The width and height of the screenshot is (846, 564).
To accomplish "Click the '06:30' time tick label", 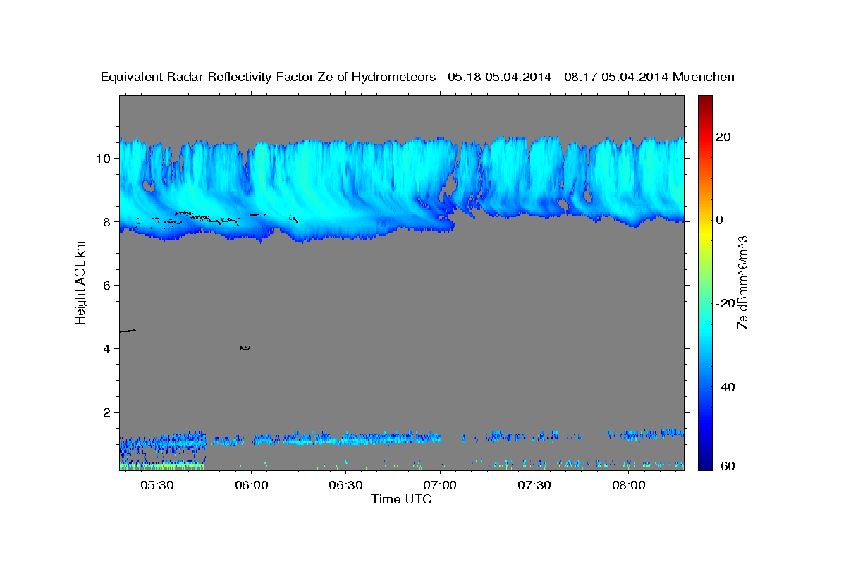I will tap(345, 486).
